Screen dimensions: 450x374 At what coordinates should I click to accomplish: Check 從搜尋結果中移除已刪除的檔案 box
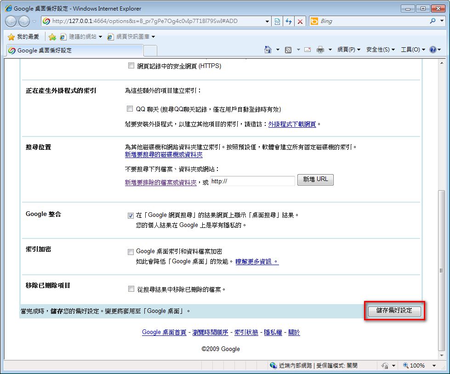click(x=131, y=289)
